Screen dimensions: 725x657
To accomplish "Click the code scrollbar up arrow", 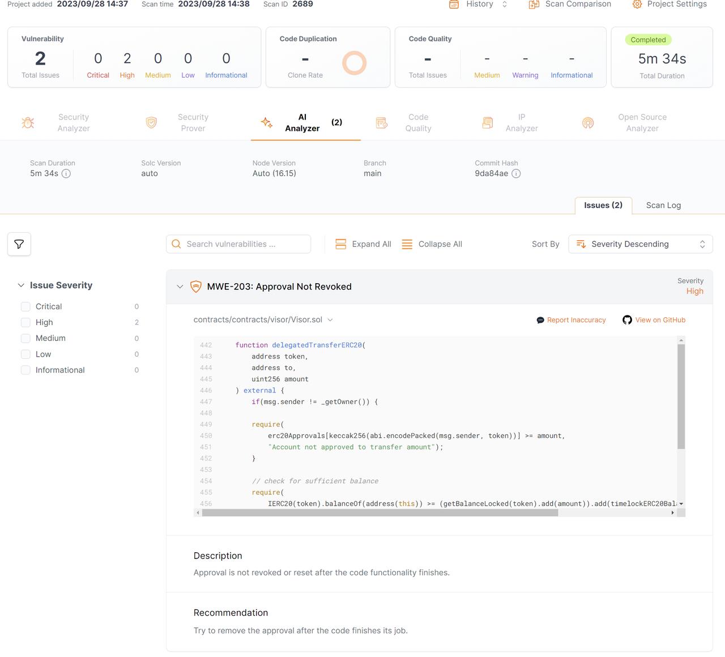I will click(x=681, y=340).
